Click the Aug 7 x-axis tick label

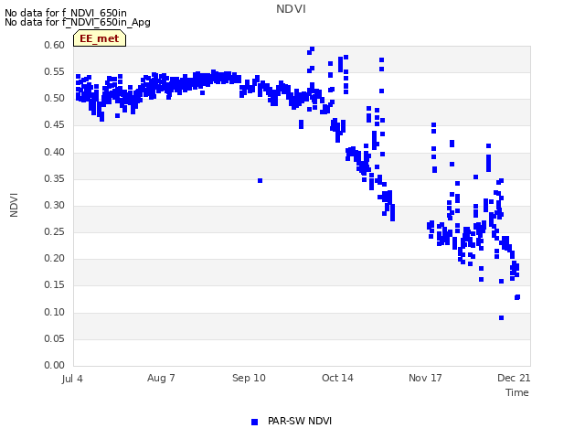click(161, 378)
